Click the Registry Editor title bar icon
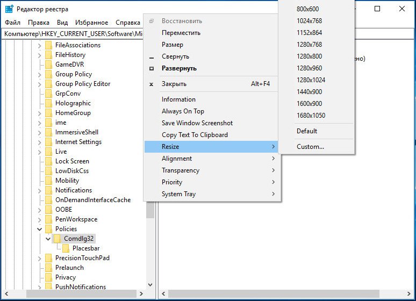Image resolution: width=416 pixels, height=301 pixels. pyautogui.click(x=9, y=9)
